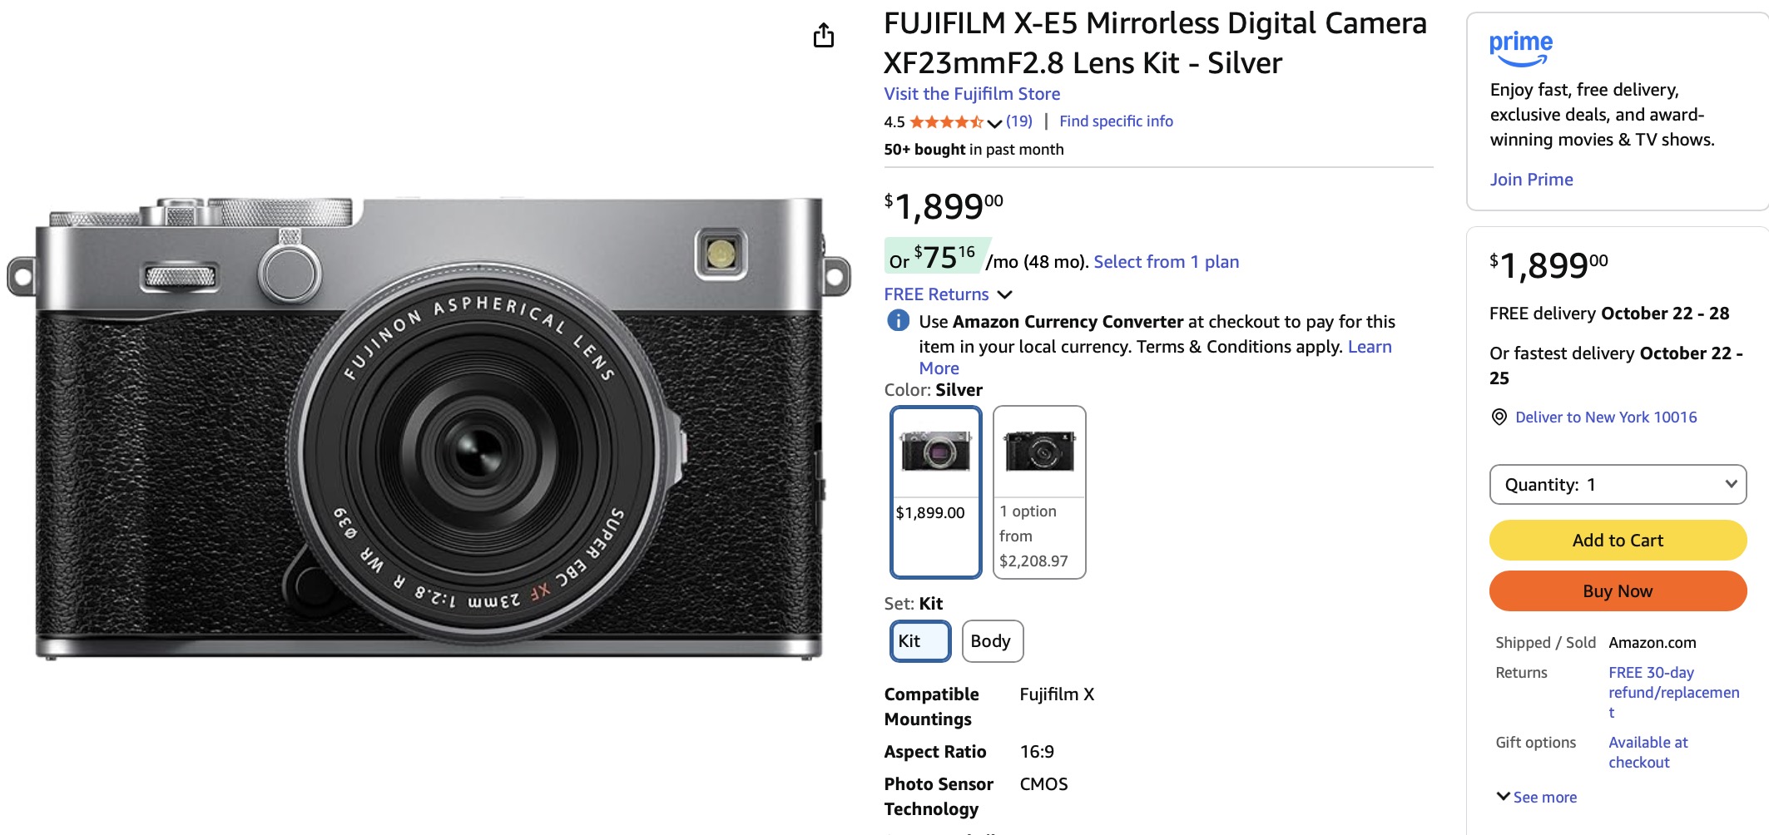
Task: Expand the ratings breakdown via the stars chevron
Action: (994, 123)
